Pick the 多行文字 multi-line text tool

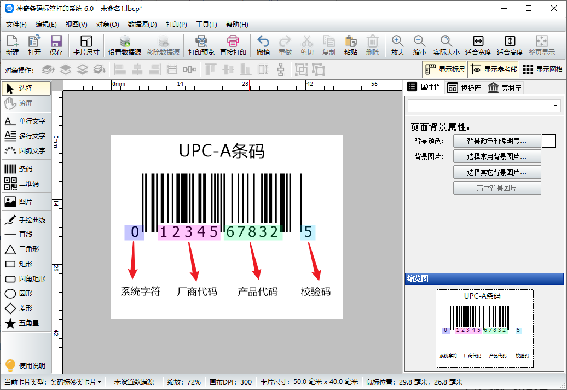click(26, 136)
